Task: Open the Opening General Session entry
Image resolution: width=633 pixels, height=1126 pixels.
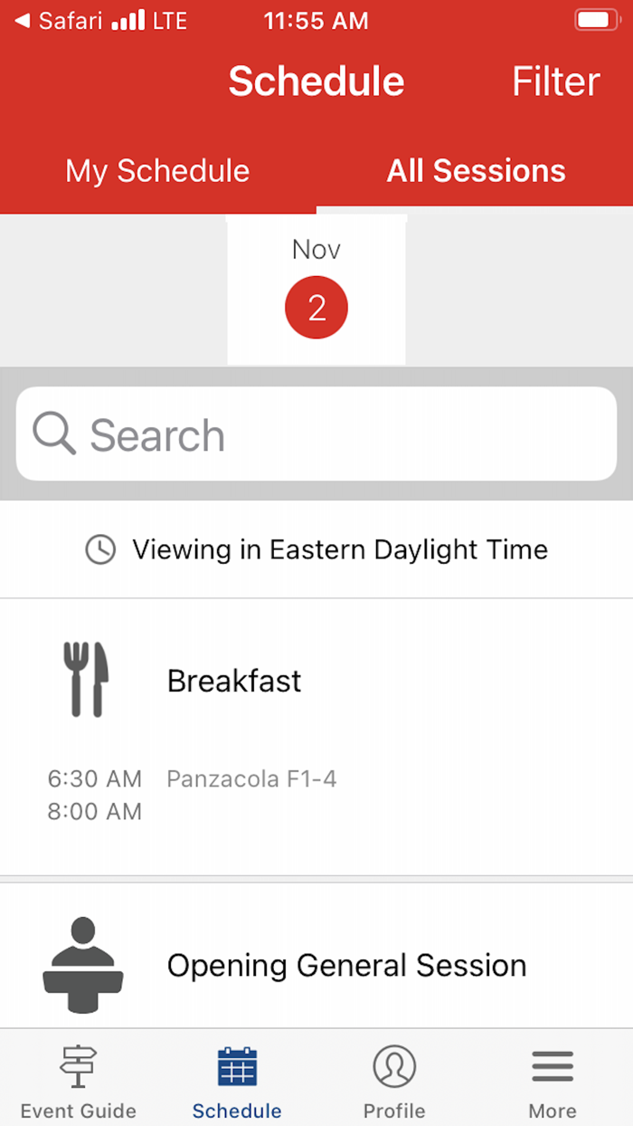Action: 346,966
